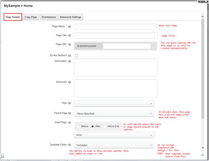This screenshot has width=209, height=161.
Task: Switch to the Advanced Settings tab
Action: coord(71,17)
